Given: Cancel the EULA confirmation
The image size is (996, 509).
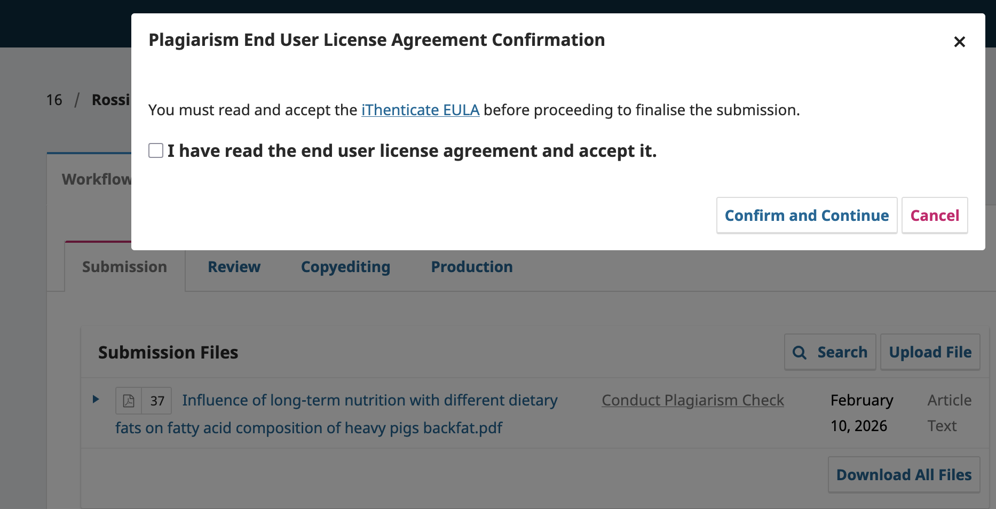Looking at the screenshot, I should coord(934,216).
